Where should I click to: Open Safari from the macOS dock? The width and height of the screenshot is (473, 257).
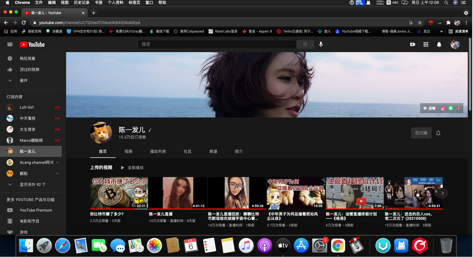pos(63,245)
